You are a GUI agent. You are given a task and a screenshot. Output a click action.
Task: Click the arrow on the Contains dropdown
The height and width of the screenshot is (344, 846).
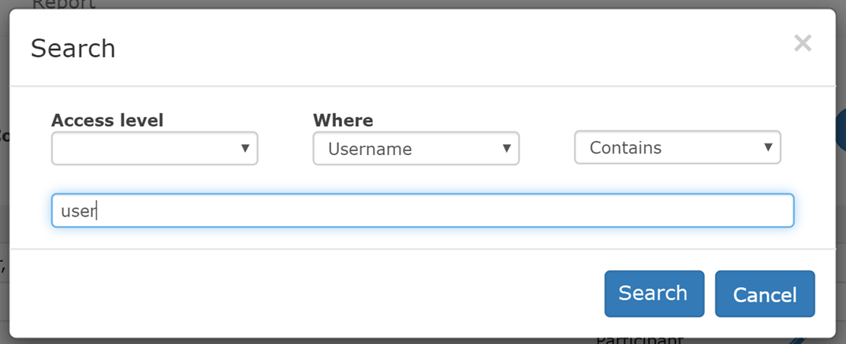pyautogui.click(x=768, y=147)
